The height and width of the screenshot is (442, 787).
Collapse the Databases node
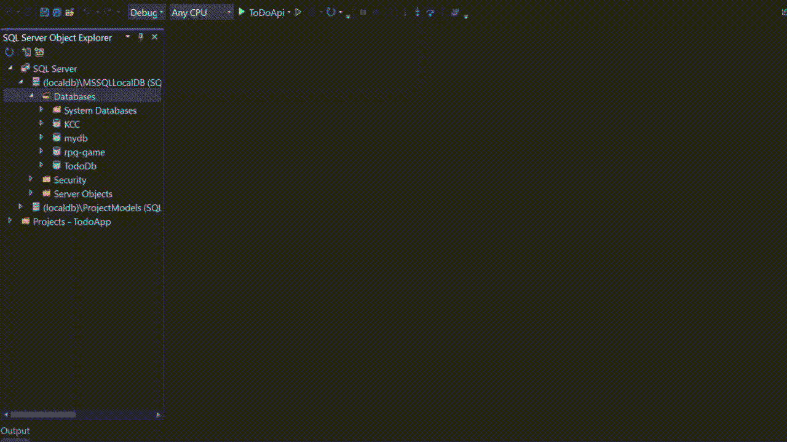[31, 96]
